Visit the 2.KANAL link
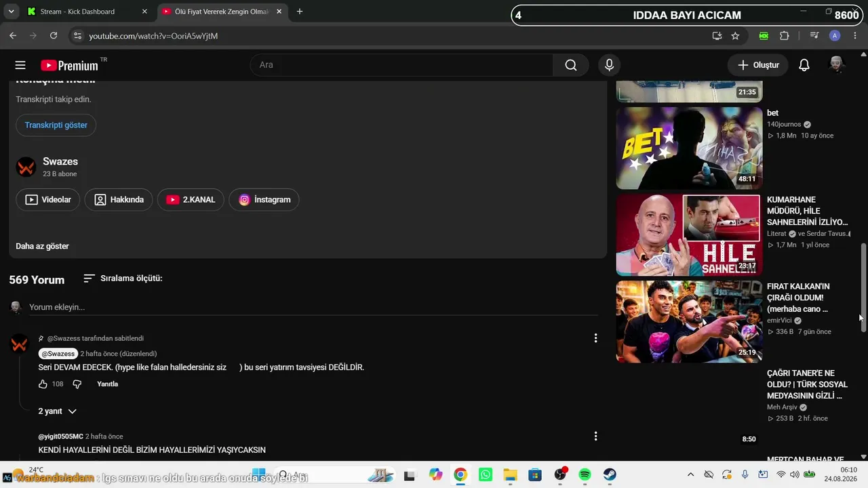 point(191,200)
